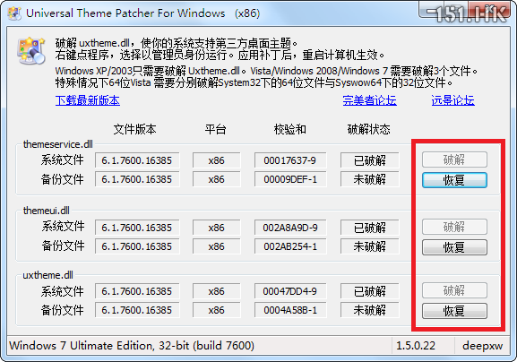Click themeservice.dll system file 已破解 status

coord(370,160)
